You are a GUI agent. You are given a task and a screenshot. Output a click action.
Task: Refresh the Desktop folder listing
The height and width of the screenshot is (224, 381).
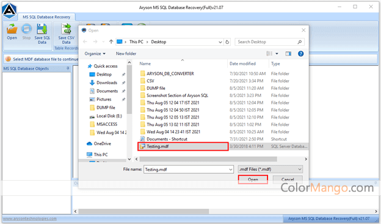[227, 42]
